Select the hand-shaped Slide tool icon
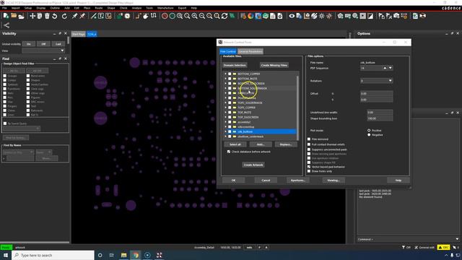462x260 pixels. tap(146, 16)
